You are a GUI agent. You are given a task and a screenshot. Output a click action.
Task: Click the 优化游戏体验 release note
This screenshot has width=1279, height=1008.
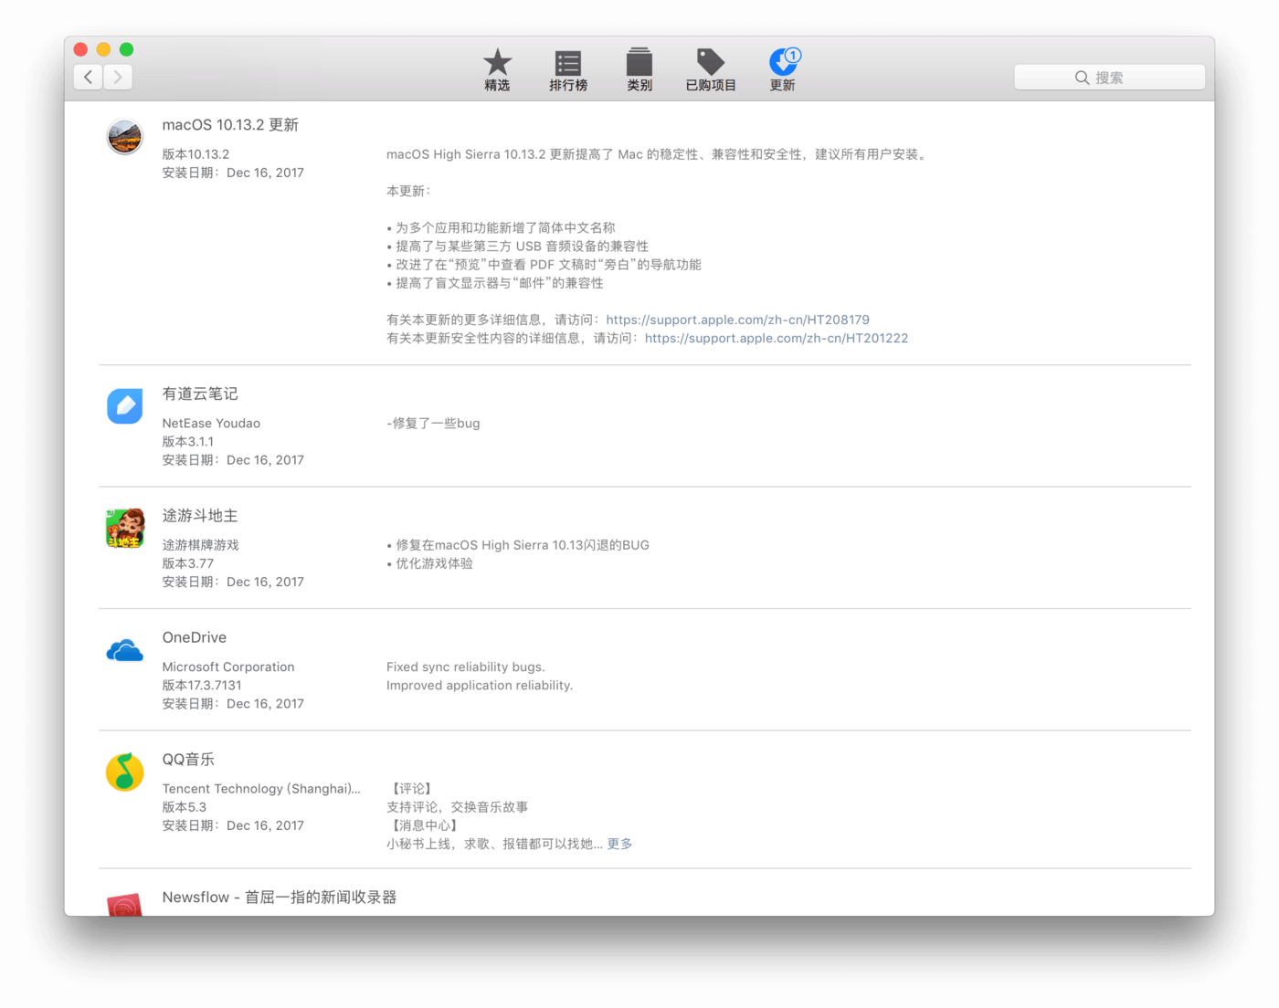[x=434, y=563]
